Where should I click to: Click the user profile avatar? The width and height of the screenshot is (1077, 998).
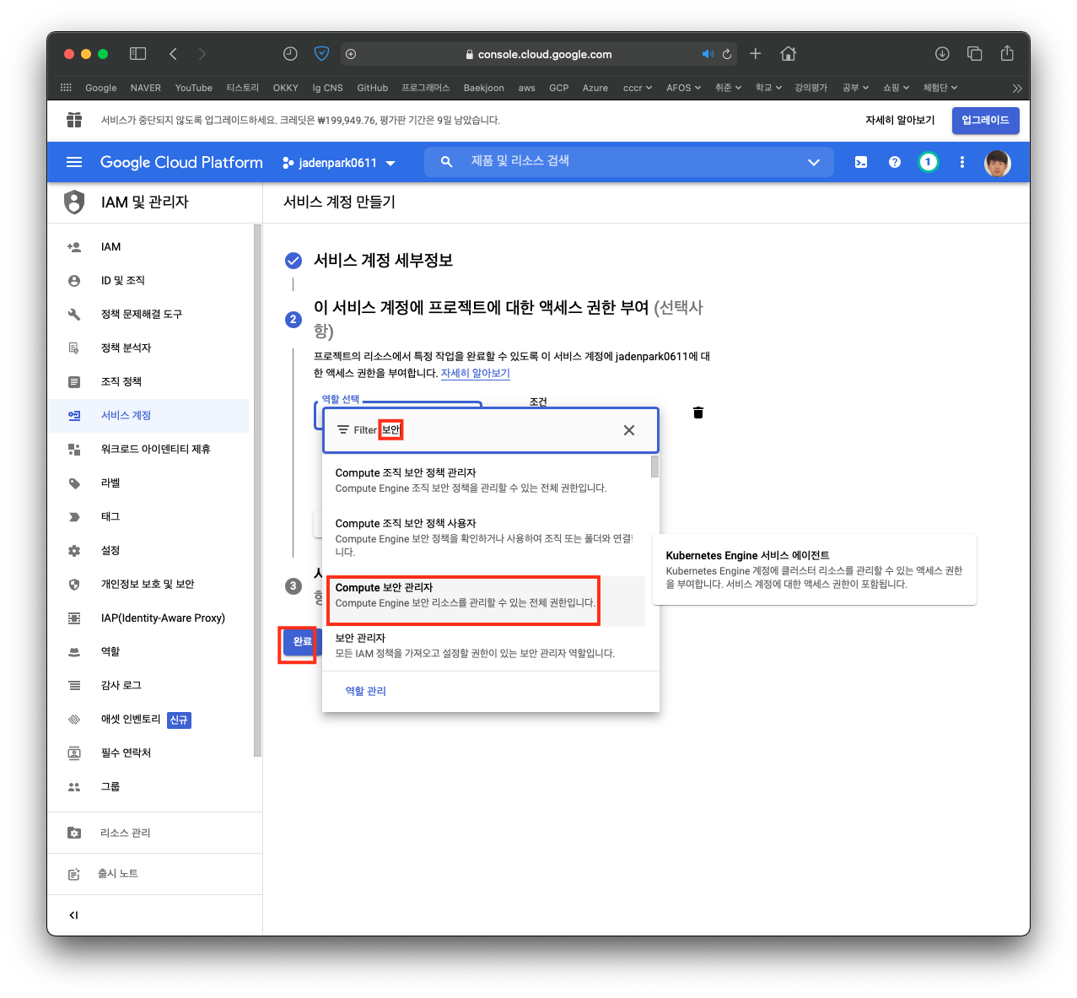coord(998,163)
